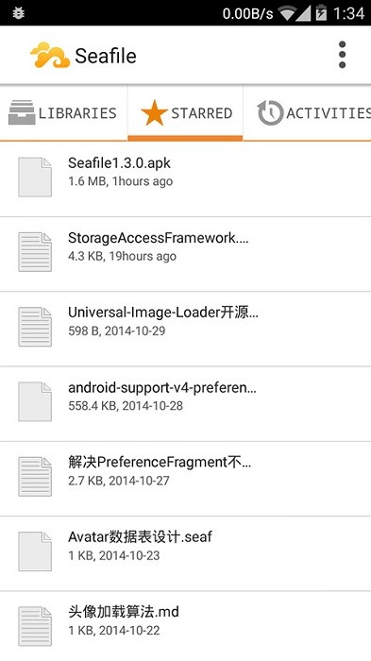371x661 pixels.
Task: Open the three-dot overflow menu
Action: pos(342,55)
